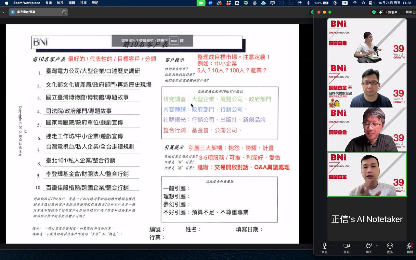Open the 說明 menu

pos(95,3)
